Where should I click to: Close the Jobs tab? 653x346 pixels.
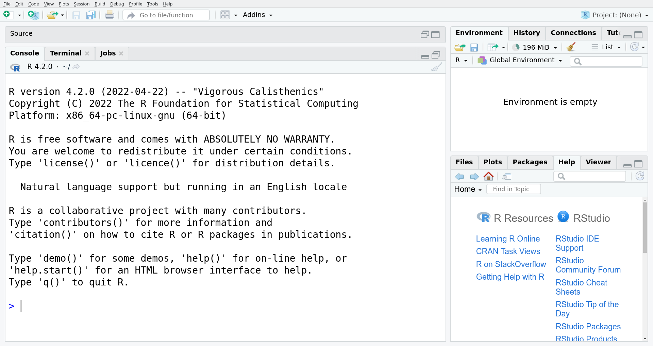121,53
